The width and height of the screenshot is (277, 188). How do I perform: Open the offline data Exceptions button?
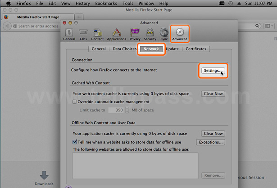[211, 142]
